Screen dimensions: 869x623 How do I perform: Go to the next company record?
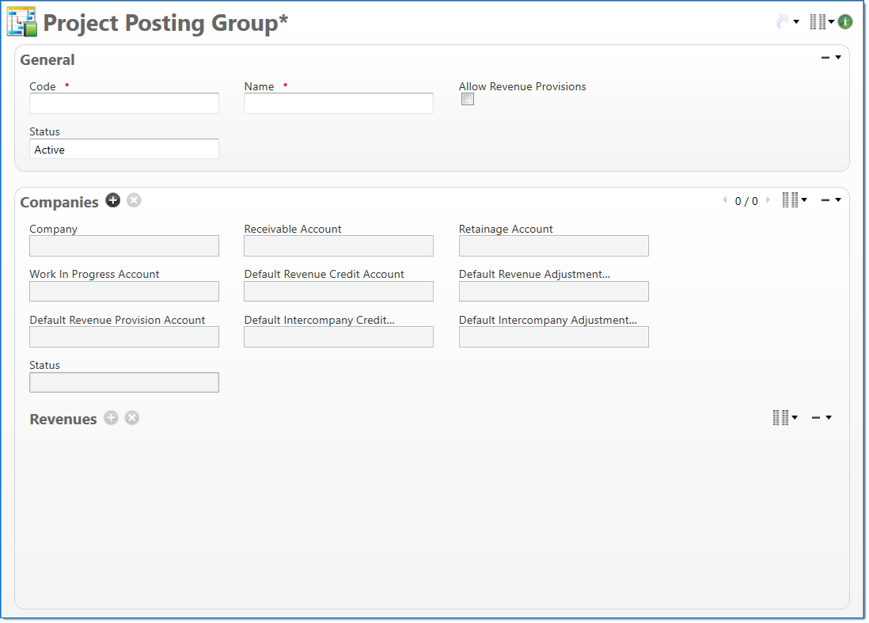point(768,200)
